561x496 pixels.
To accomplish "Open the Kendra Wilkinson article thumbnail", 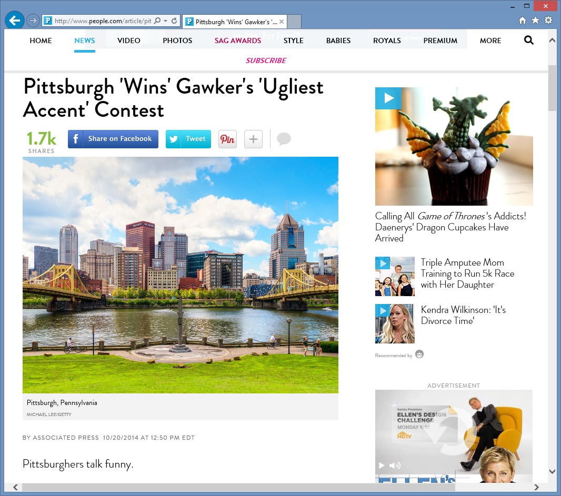I will tap(395, 323).
